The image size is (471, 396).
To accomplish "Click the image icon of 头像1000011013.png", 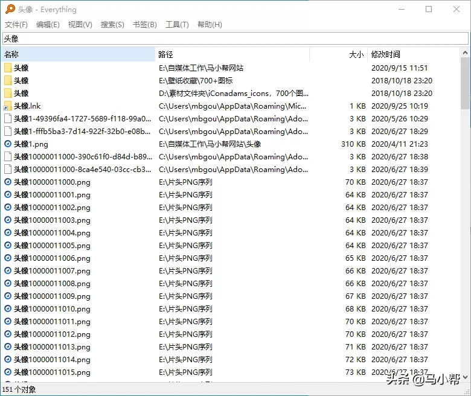I will click(8, 346).
